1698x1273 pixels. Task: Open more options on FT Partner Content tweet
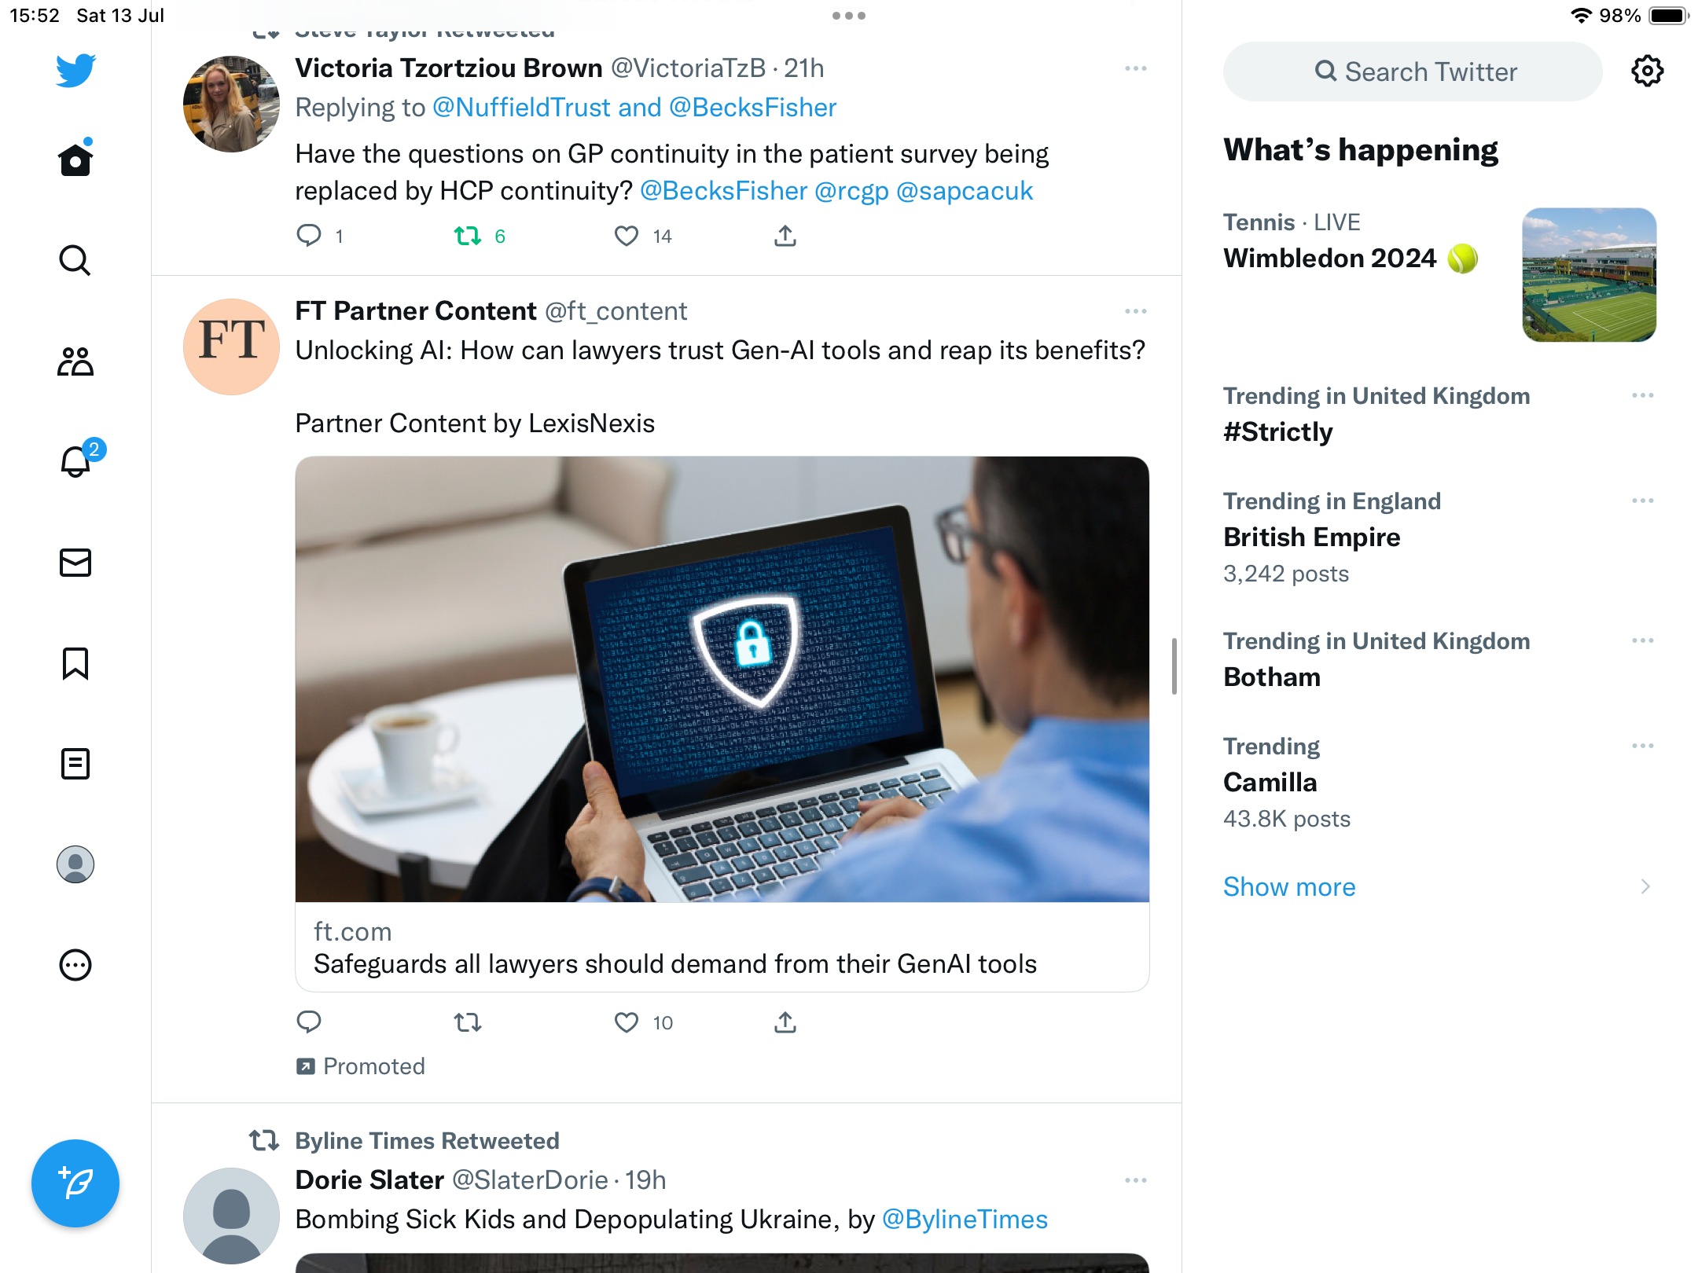coord(1135,311)
